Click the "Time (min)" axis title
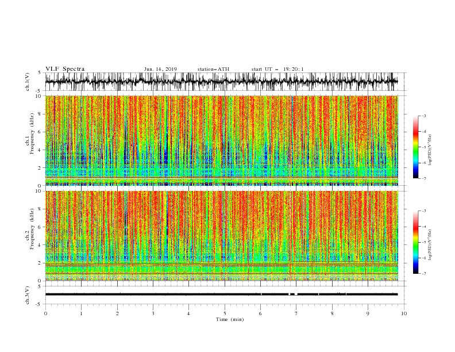The width and height of the screenshot is (455, 352). 230,319
